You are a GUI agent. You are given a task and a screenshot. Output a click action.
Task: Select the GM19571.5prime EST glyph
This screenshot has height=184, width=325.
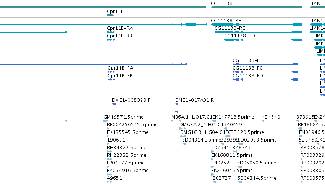[x=106, y=121]
